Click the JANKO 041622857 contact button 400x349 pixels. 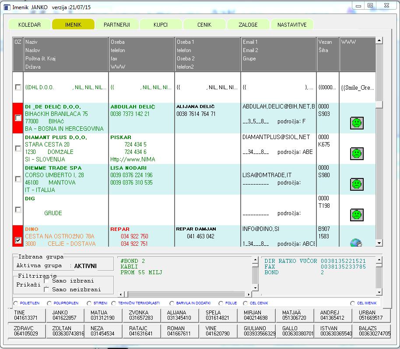pyautogui.click(x=65, y=315)
